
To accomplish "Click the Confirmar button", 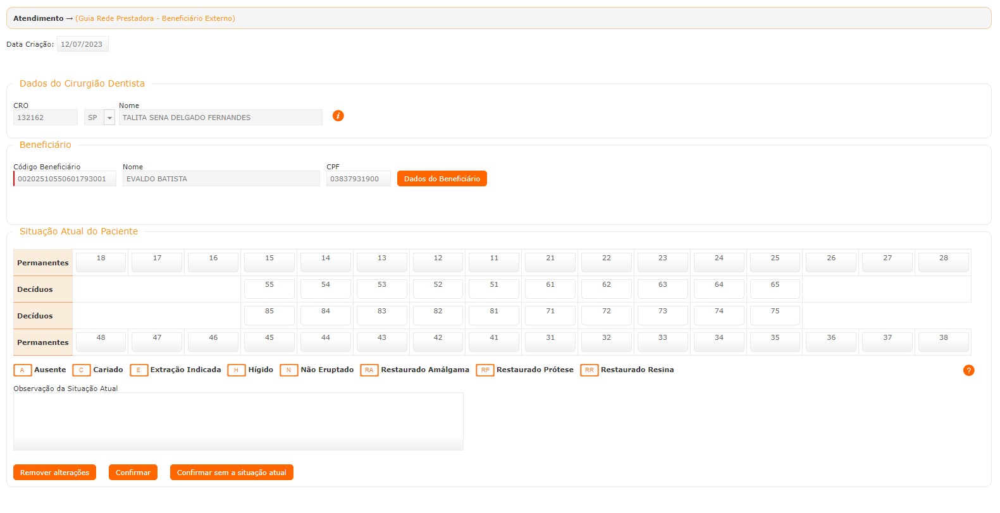I will pyautogui.click(x=133, y=473).
